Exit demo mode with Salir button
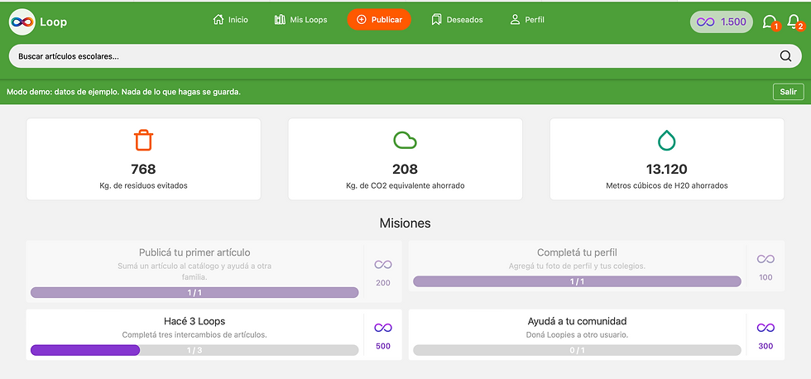The height and width of the screenshot is (379, 811). tap(788, 92)
